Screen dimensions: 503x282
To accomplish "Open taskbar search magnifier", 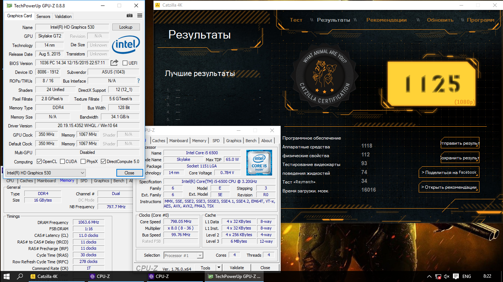I will click(x=20, y=276).
